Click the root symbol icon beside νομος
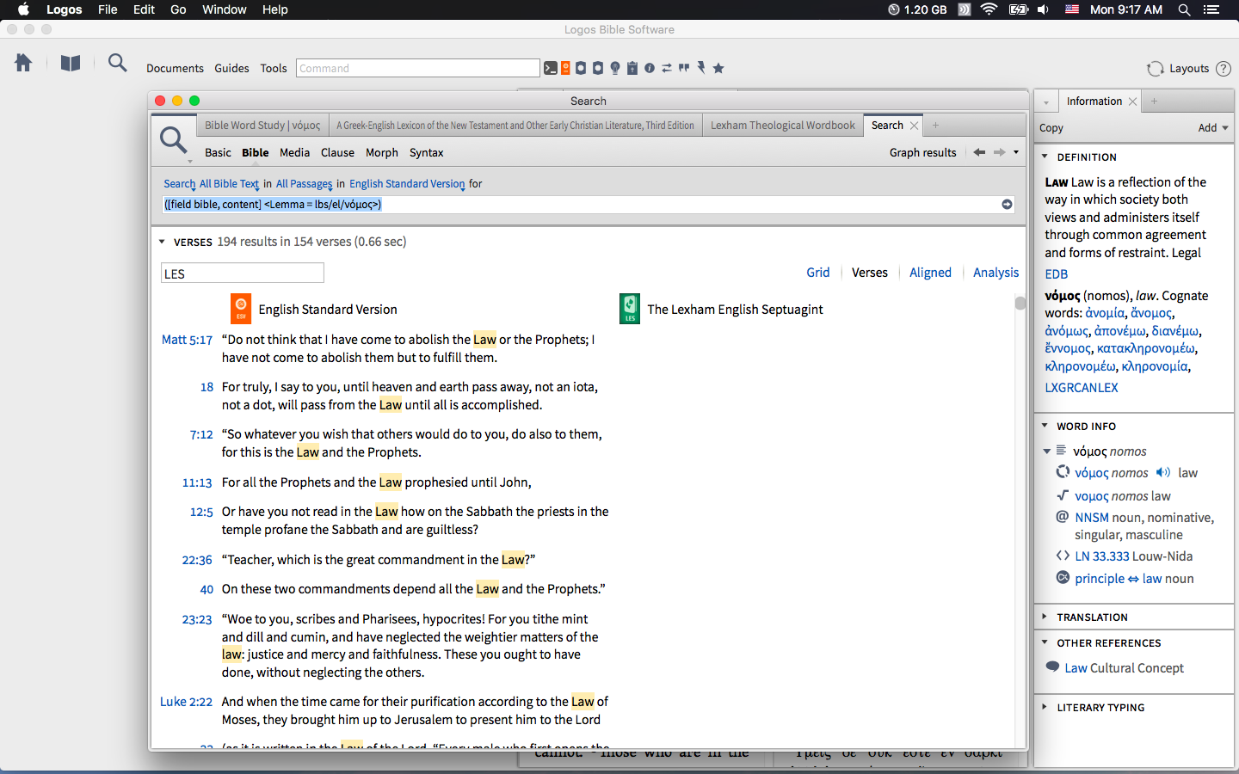 (x=1063, y=494)
